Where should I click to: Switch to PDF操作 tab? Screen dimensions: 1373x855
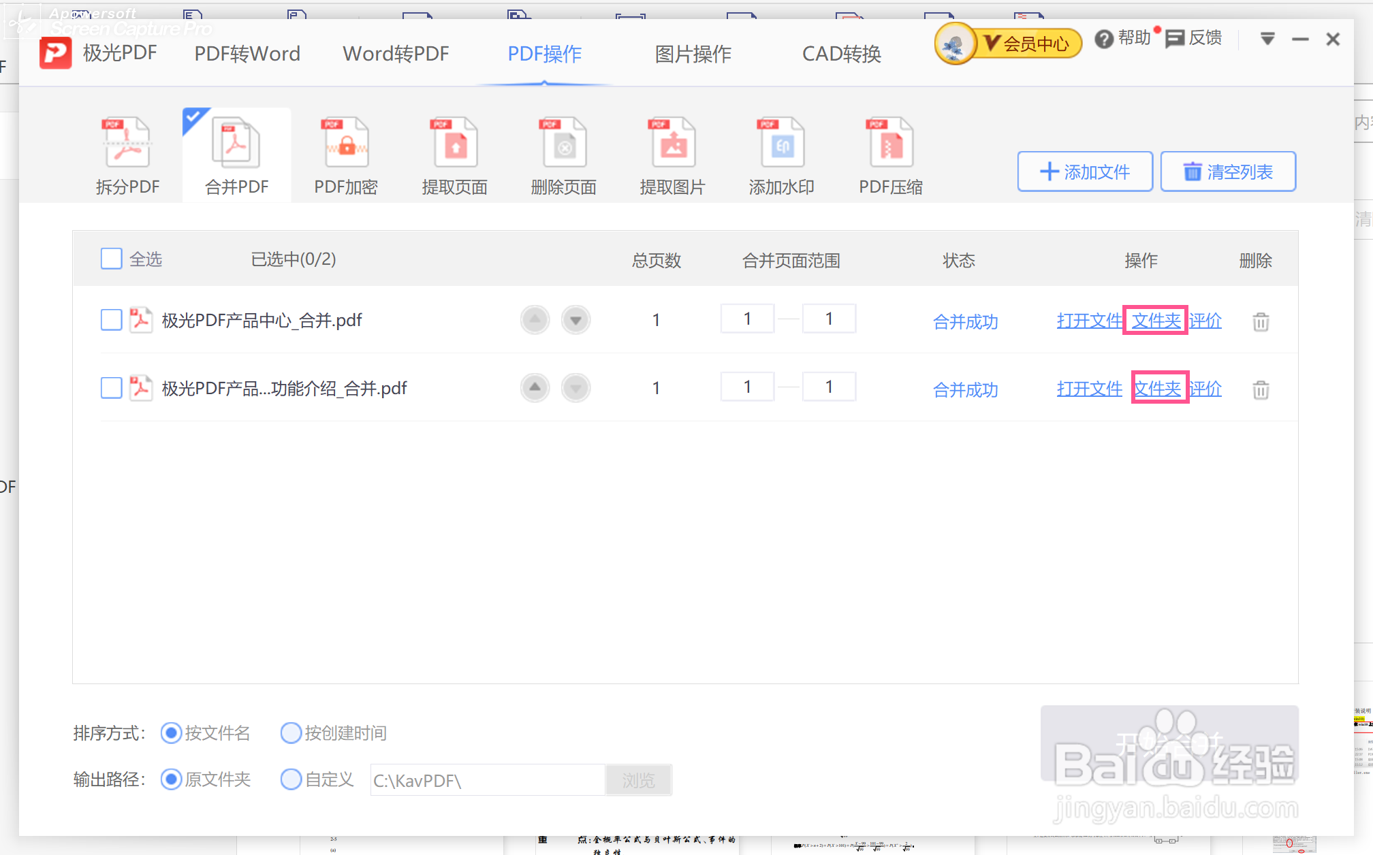(545, 54)
